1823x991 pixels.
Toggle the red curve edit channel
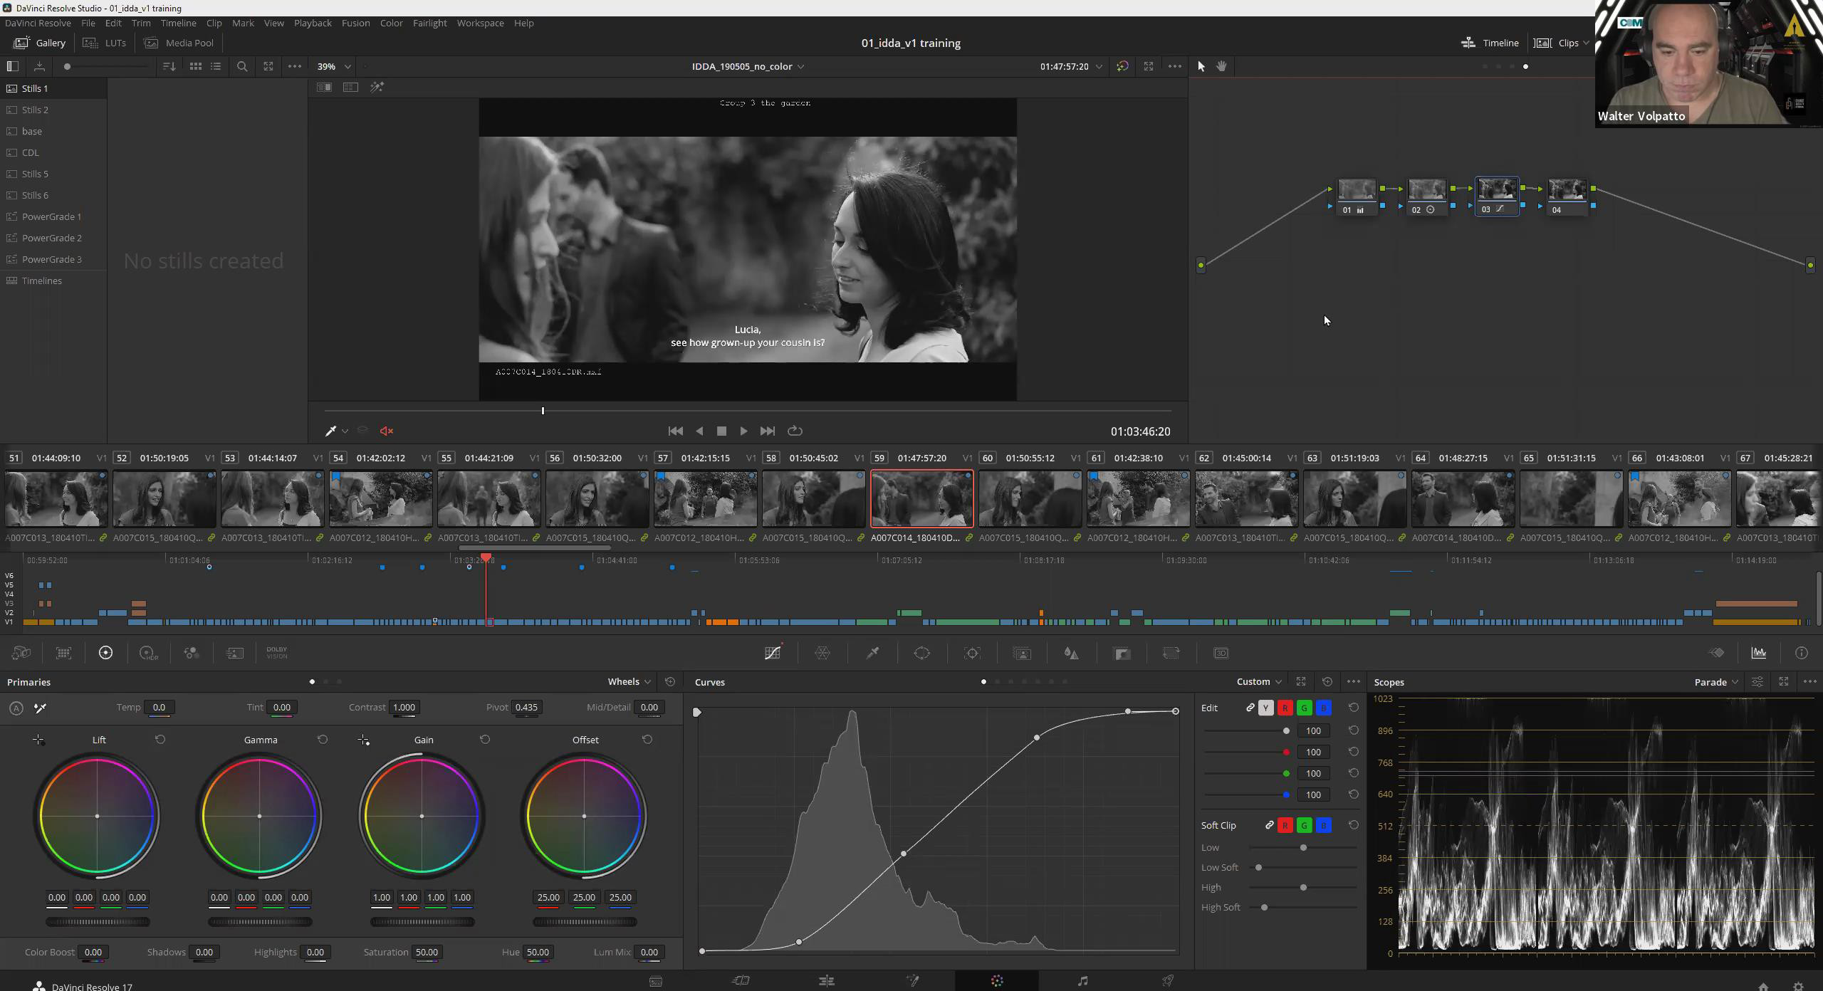point(1285,708)
